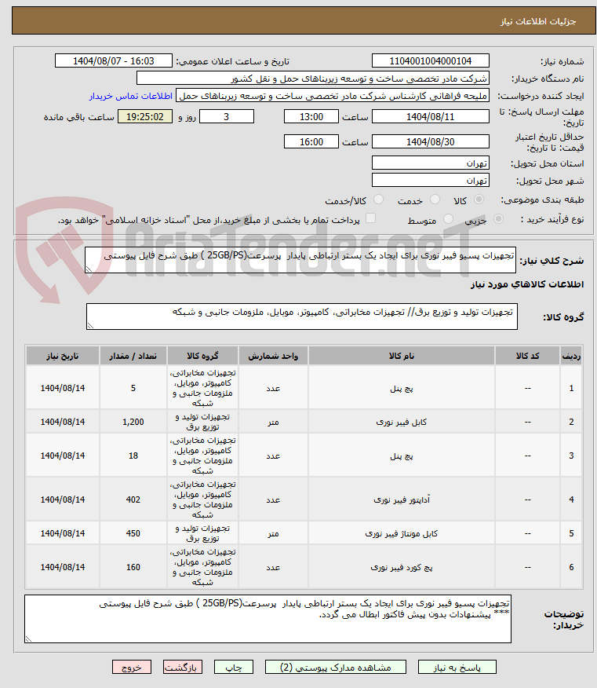Open مشاهده مدارک پیوستی (2) attachments
Screen dimensions: 597x688
click(335, 668)
